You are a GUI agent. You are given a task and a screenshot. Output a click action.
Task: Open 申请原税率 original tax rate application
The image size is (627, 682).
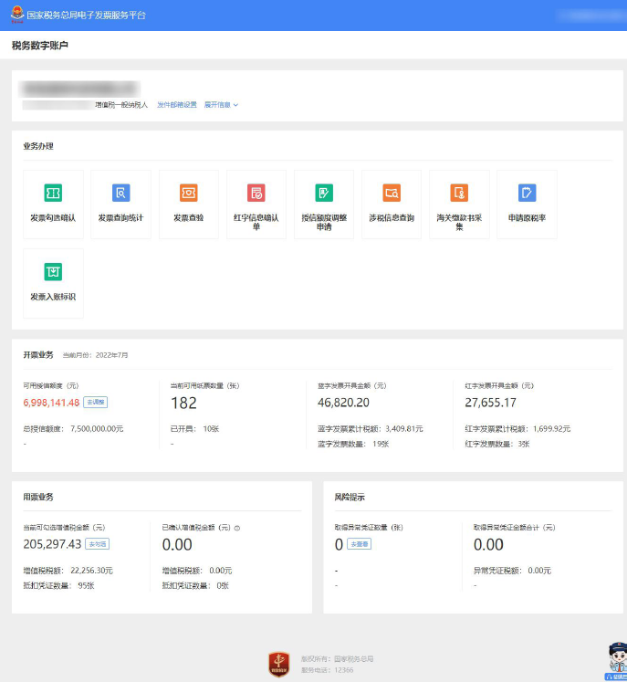[x=527, y=204]
